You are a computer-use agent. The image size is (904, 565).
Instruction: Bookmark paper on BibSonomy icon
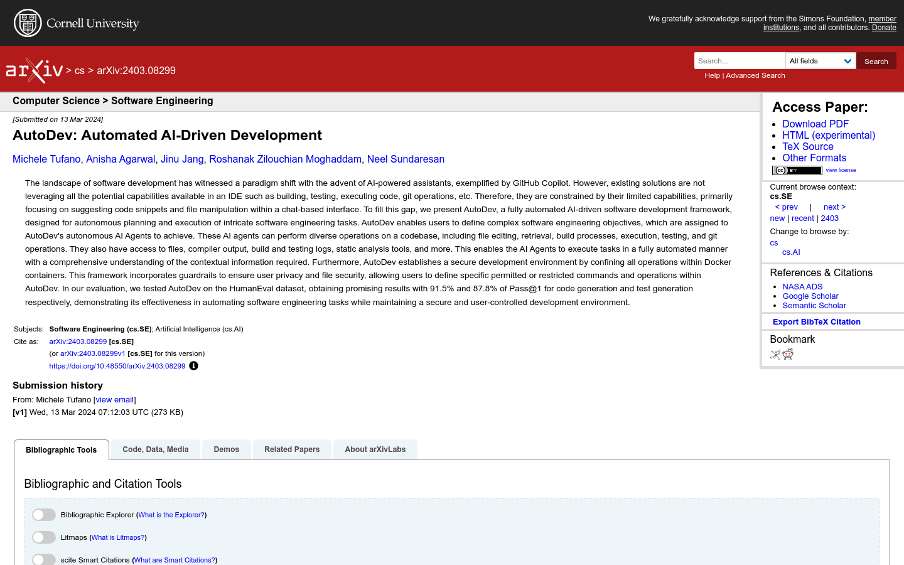[775, 355]
